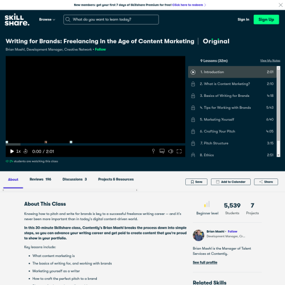Click the students watching indicator text

[x=32, y=161]
